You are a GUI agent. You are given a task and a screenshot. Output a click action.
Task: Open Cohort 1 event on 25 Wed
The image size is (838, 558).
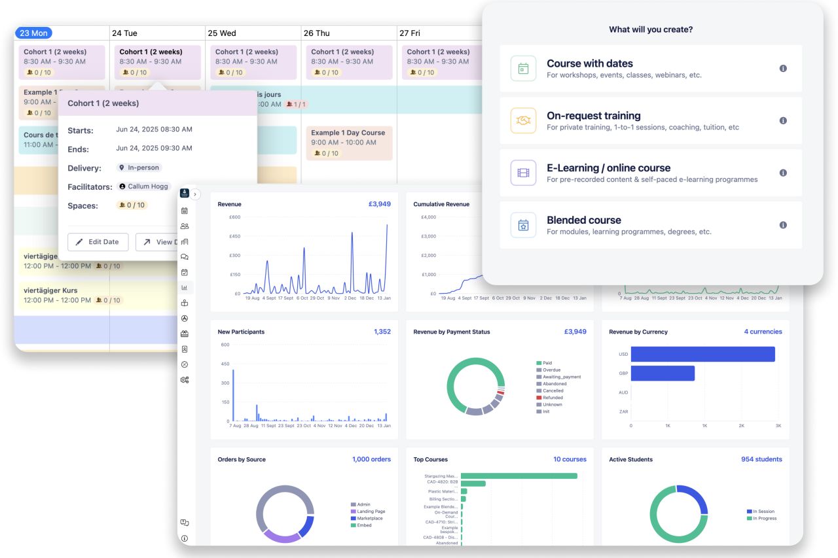253,62
